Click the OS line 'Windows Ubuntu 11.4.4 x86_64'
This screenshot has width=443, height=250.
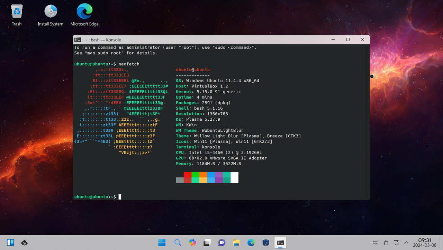coord(217,81)
